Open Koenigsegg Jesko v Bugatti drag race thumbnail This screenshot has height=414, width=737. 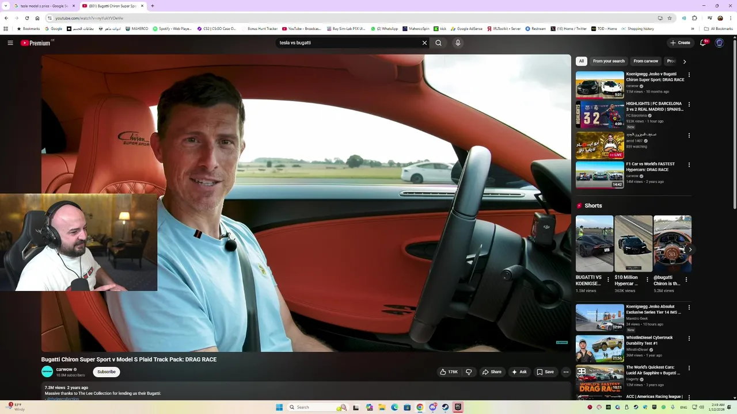600,85
